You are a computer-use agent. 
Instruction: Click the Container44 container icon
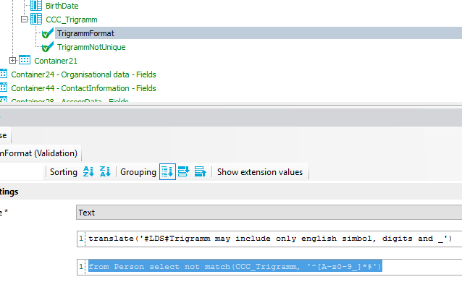click(3, 87)
